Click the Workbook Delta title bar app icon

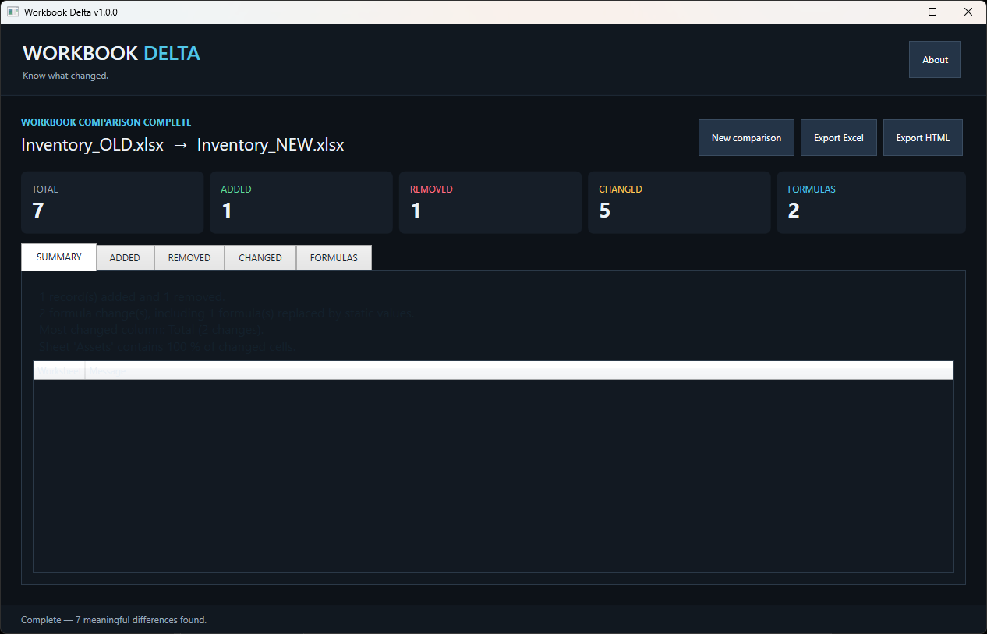coord(12,12)
